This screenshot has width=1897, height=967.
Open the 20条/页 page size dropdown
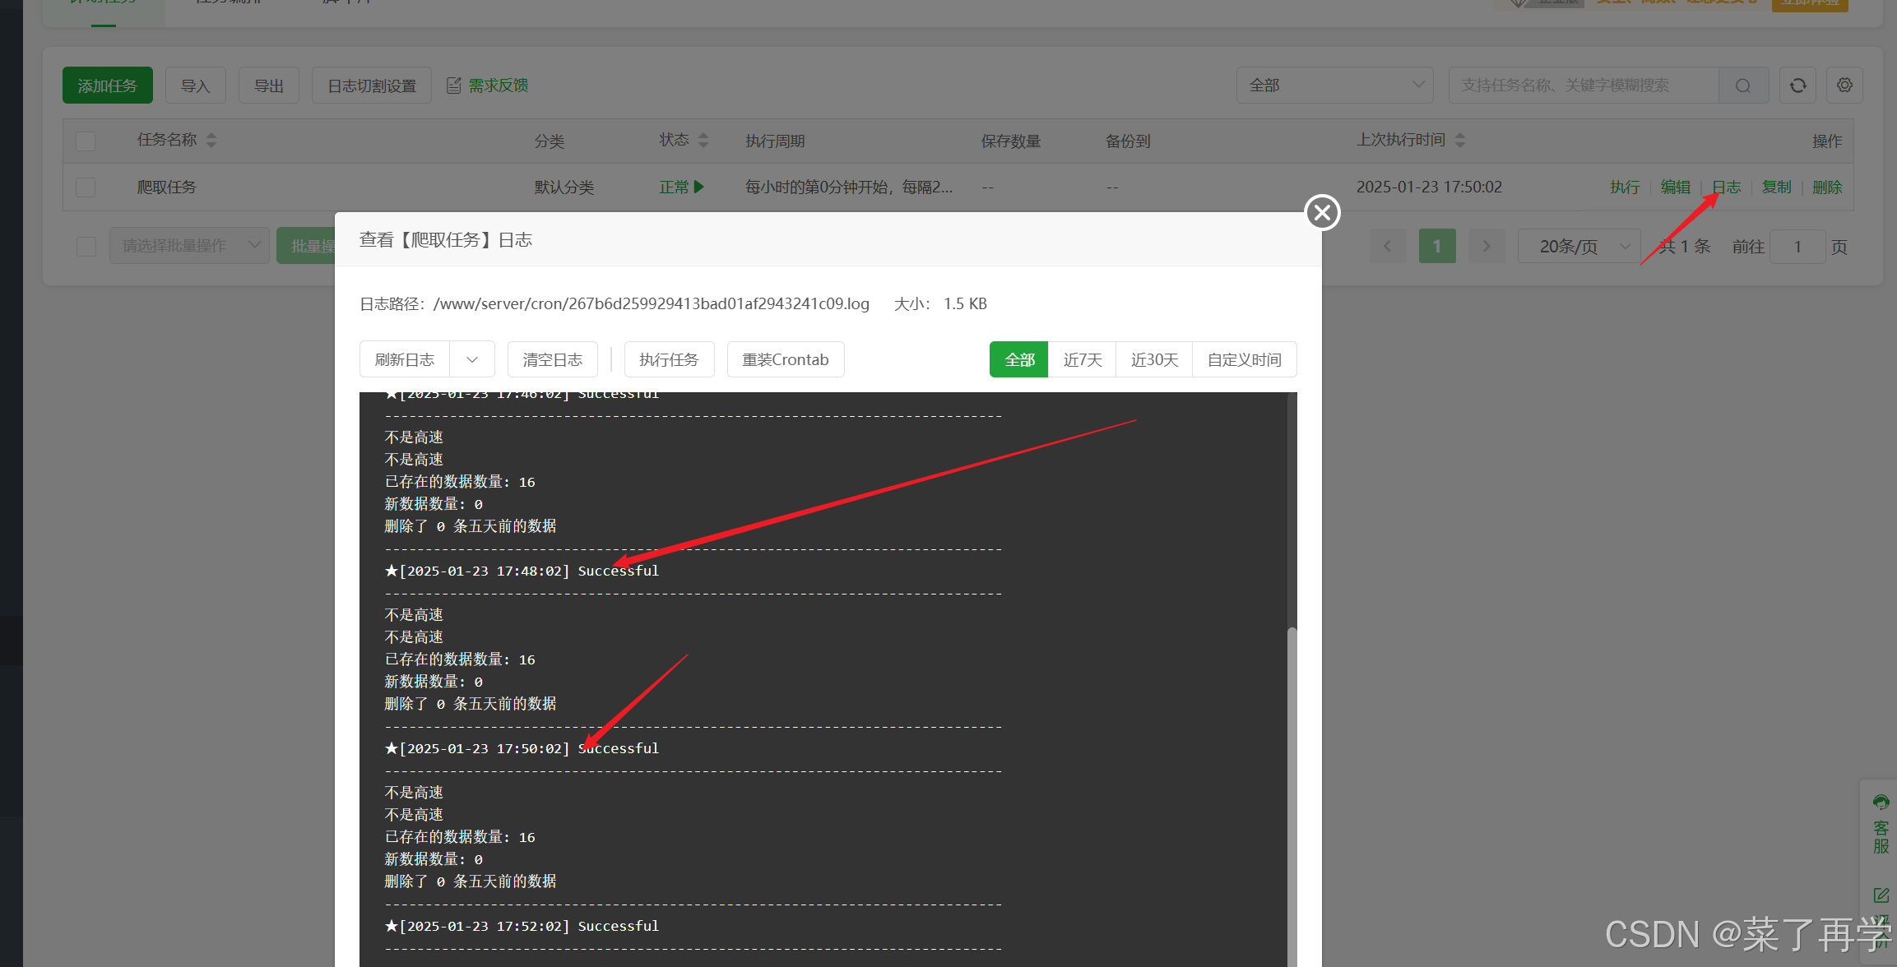coord(1579,246)
